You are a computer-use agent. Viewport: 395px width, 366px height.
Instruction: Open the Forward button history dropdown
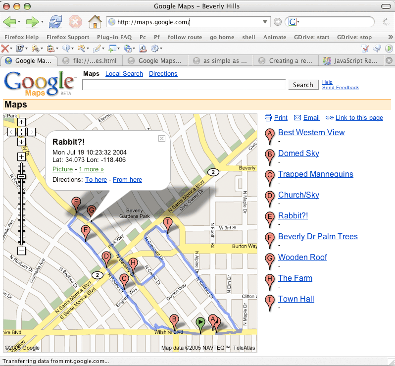point(43,22)
